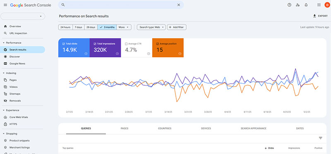This screenshot has width=331, height=154.
Task: Switch to the Queries tab
Action: tap(86, 128)
